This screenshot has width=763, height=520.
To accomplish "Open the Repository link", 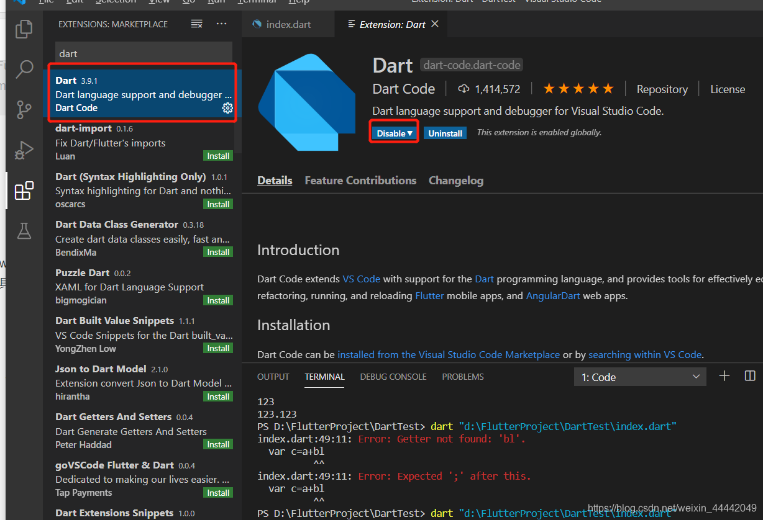I will 662,89.
